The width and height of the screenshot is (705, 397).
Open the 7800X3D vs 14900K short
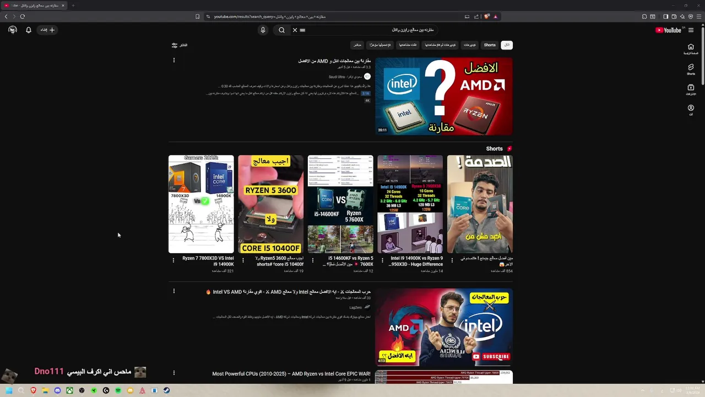201,204
